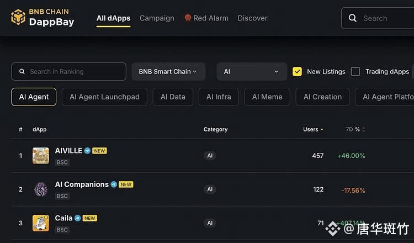
Task: Open the BNB Smart Chain dropdown
Action: [168, 72]
